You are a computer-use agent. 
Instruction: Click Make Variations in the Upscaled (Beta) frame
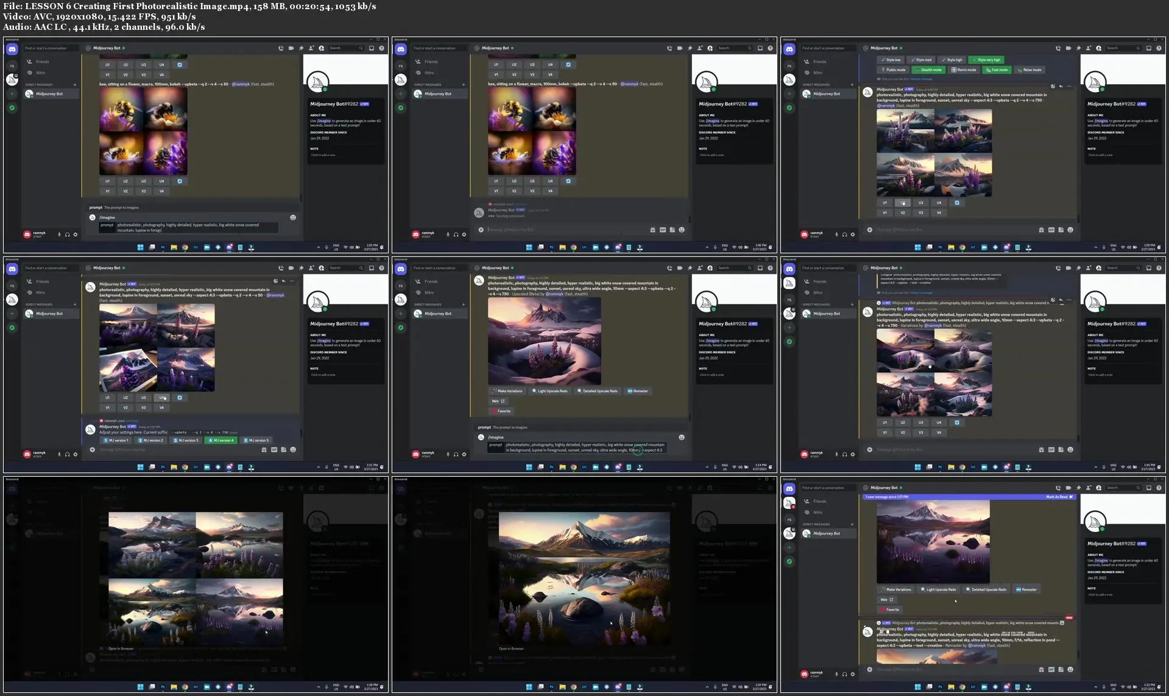click(507, 391)
